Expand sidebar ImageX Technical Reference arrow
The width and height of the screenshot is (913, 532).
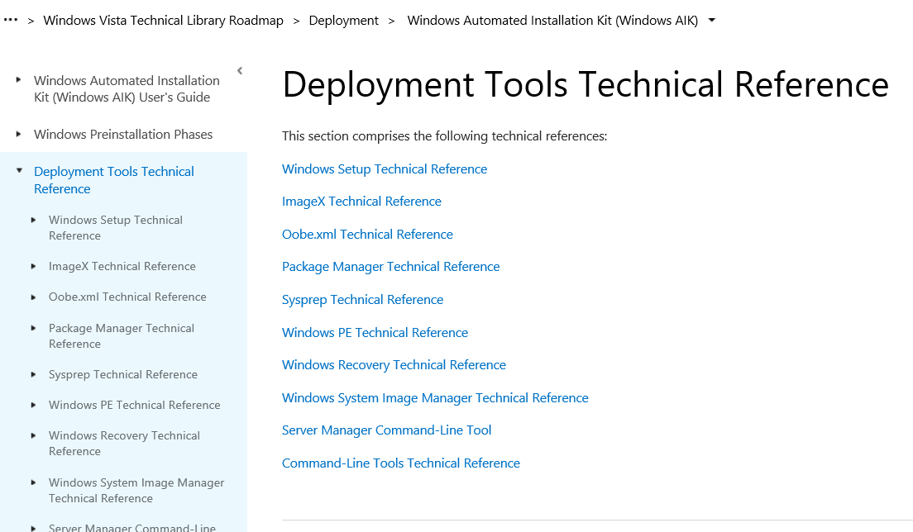[33, 266]
